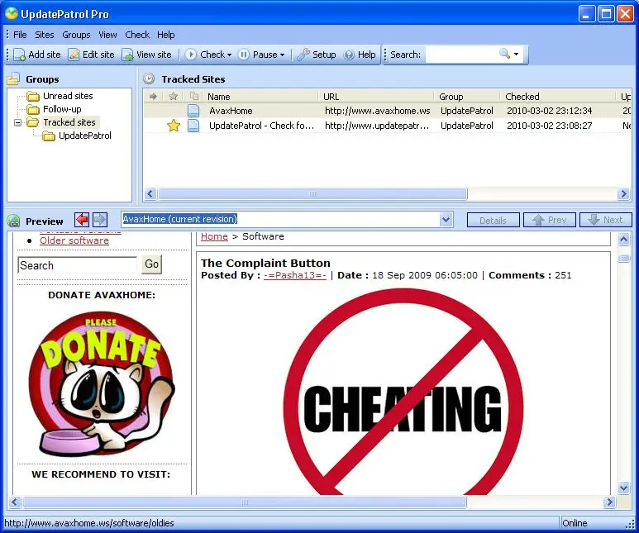The image size is (639, 533).
Task: Open the Check menu
Action: (137, 35)
